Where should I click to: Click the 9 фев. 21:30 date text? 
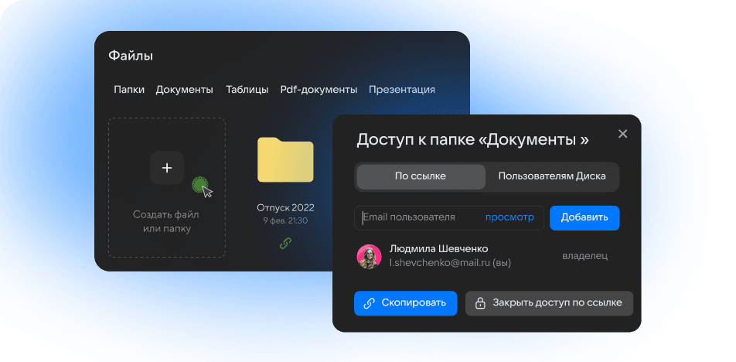285,220
